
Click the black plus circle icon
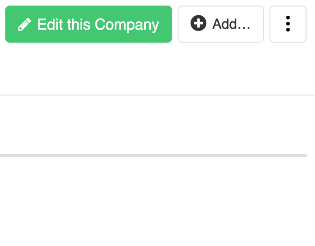[x=198, y=23]
